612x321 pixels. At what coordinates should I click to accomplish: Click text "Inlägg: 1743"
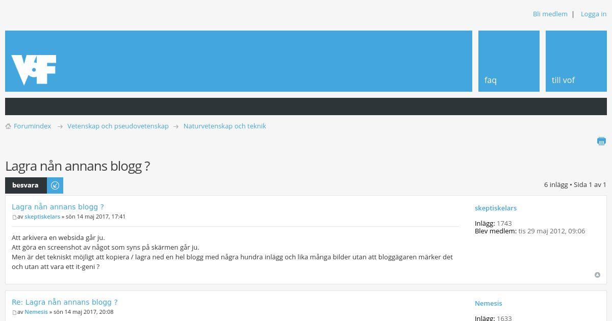493,223
